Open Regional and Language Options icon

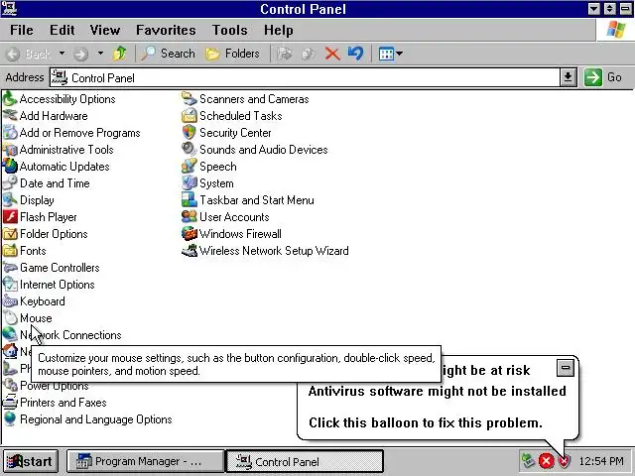(10, 419)
